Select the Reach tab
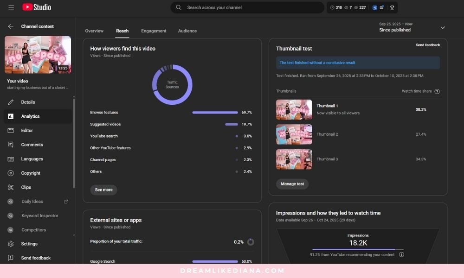The width and height of the screenshot is (464, 278). click(122, 31)
